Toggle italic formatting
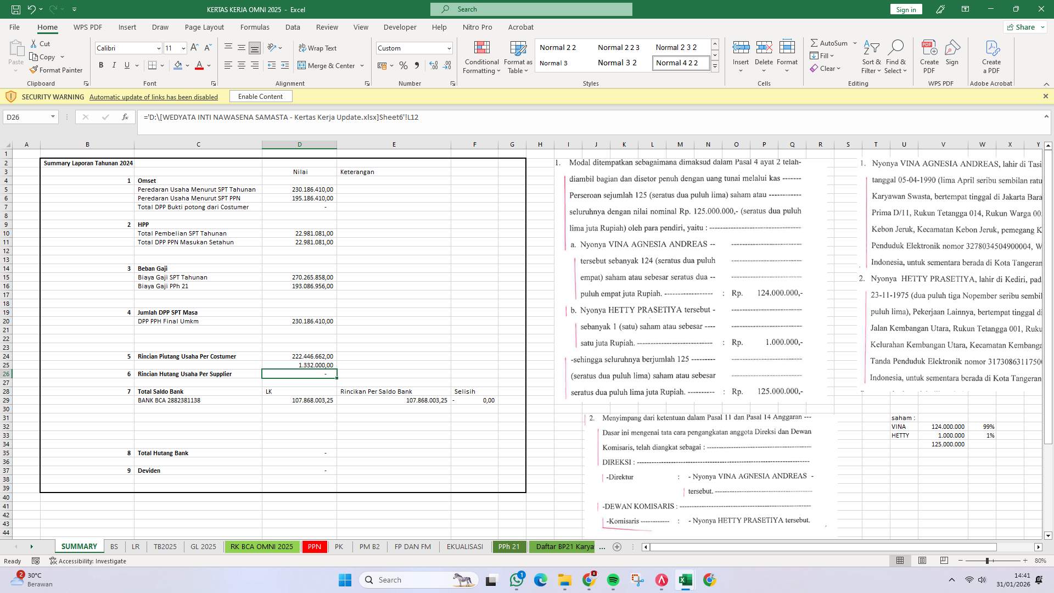The image size is (1054, 593). [114, 65]
